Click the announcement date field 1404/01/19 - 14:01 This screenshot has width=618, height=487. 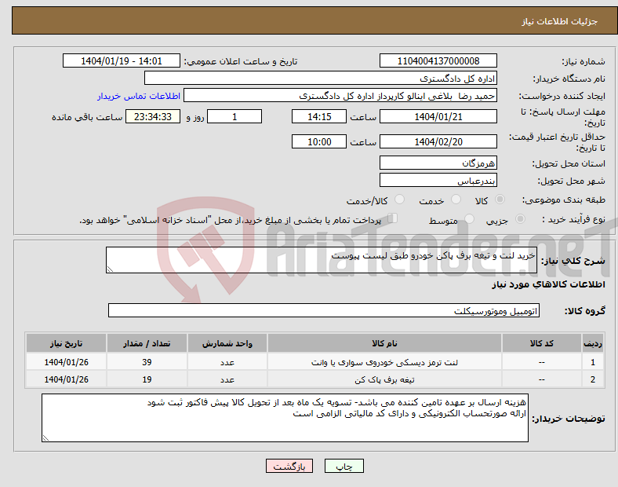coord(122,60)
